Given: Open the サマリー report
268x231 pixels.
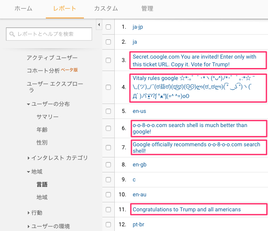Looking at the screenshot, I should [48, 117].
